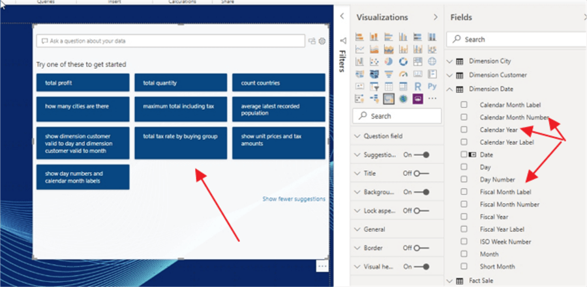
Task: Click the 'total profit' suggestion
Action: point(83,83)
